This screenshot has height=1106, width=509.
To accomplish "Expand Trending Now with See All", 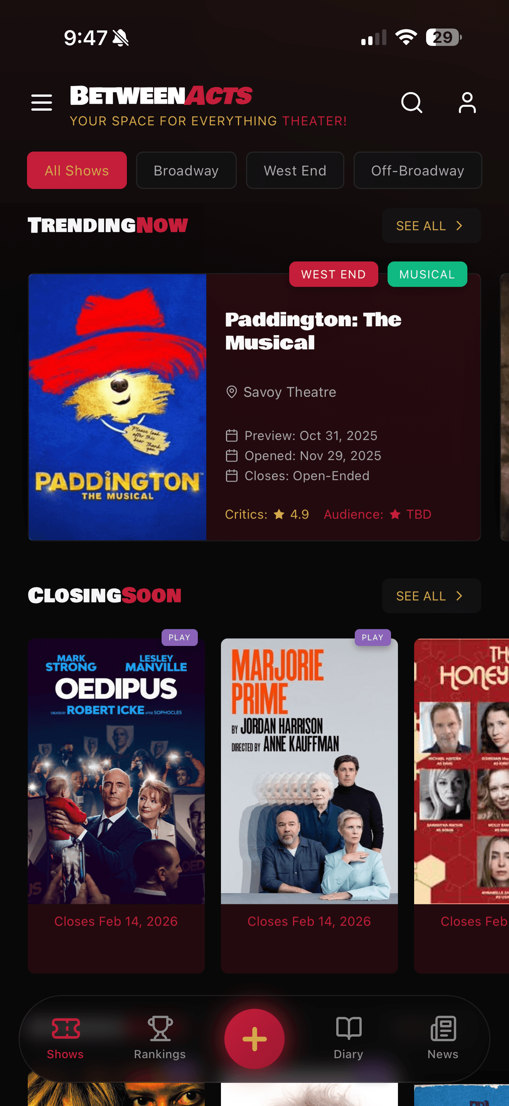I will pos(431,226).
